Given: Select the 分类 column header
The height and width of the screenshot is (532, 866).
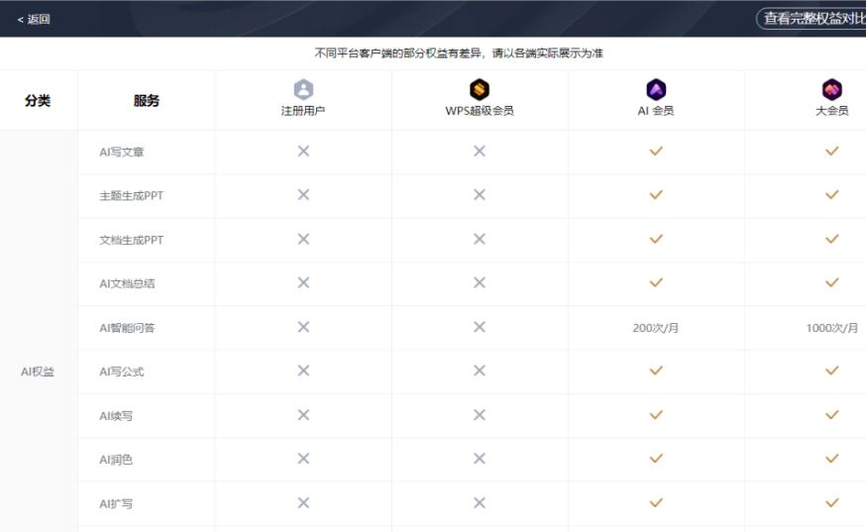Looking at the screenshot, I should (x=38, y=100).
